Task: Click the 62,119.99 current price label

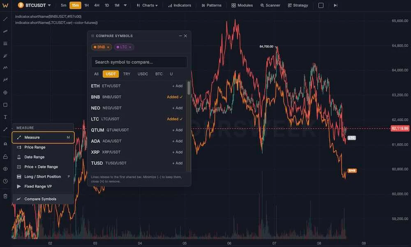Action: [400, 129]
